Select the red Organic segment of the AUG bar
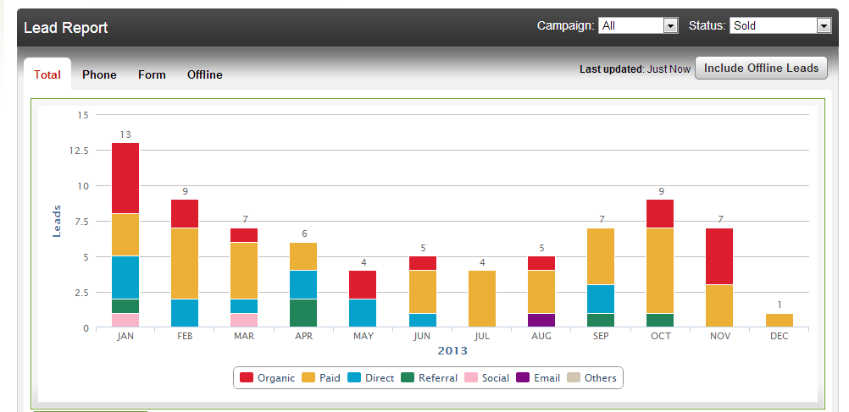This screenshot has height=412, width=849. pos(541,263)
